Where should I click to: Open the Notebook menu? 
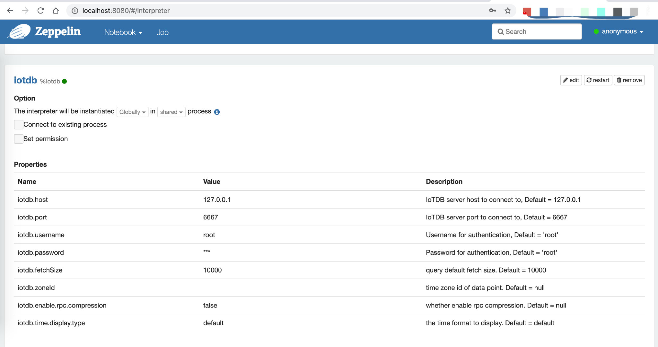coord(123,31)
